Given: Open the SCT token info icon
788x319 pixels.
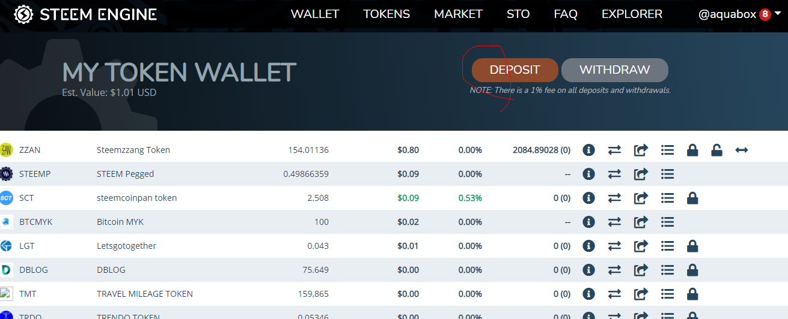Looking at the screenshot, I should [588, 198].
